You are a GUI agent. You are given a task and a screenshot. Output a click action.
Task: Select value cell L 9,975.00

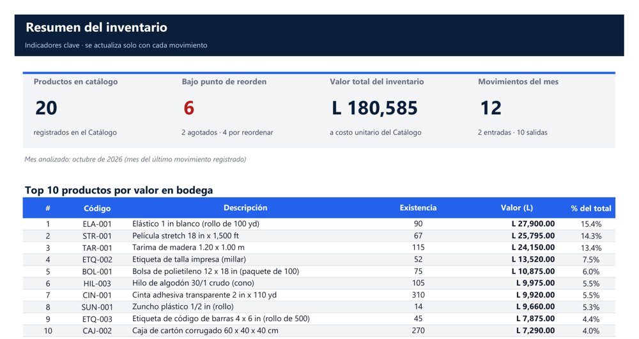pos(535,283)
